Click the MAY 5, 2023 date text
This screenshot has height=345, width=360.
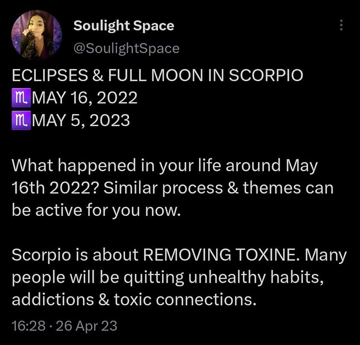[x=81, y=121]
